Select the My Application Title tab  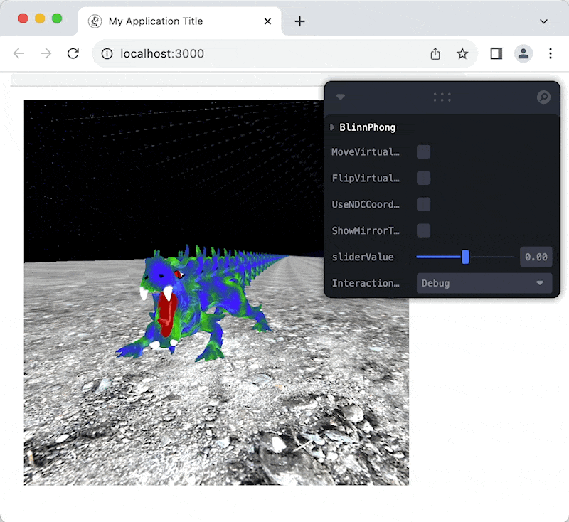(x=156, y=21)
